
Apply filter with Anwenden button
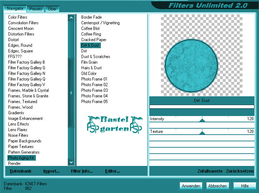[191, 186]
